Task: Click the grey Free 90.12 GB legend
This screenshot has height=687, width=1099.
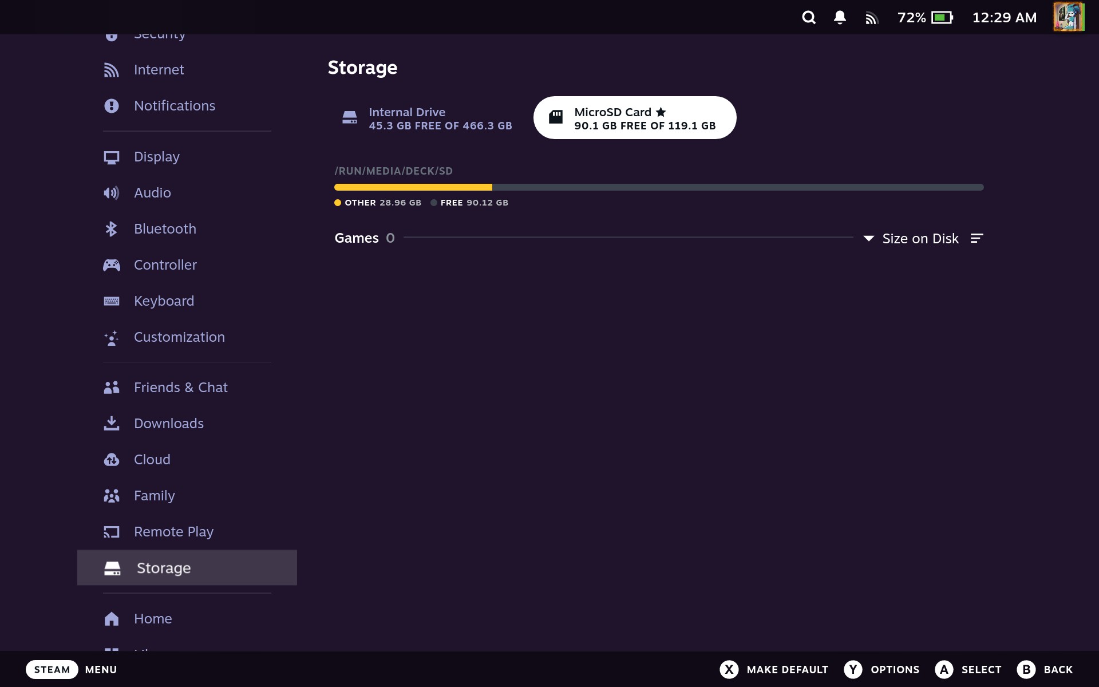Action: (x=469, y=203)
